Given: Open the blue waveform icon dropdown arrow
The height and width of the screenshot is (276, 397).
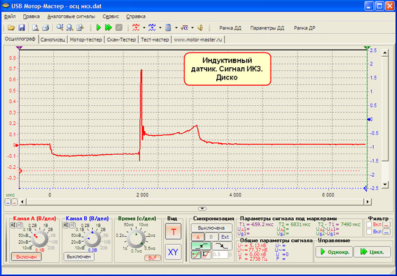Looking at the screenshot, I should (161, 28).
